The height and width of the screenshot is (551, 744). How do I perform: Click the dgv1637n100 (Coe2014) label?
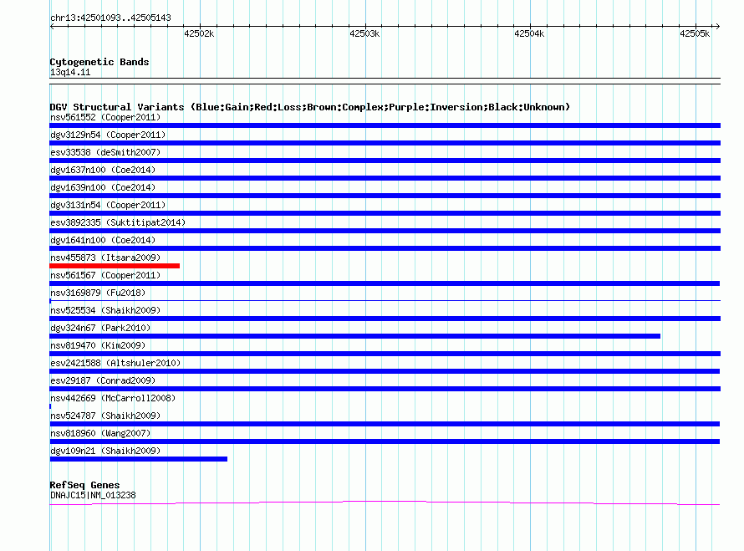click(x=103, y=170)
